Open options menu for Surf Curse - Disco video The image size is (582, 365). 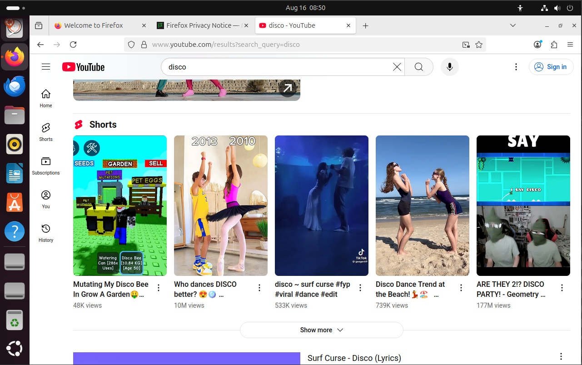pos(561,356)
